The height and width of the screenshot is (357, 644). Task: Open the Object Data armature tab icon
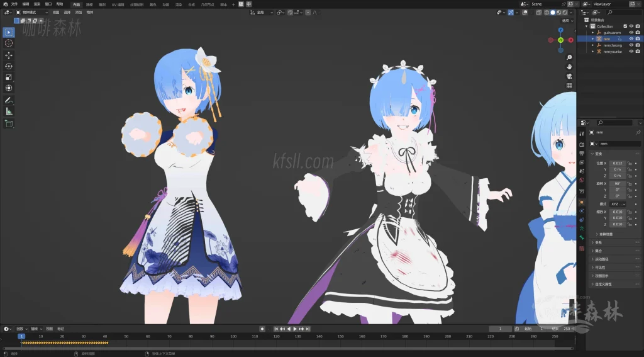point(582,229)
